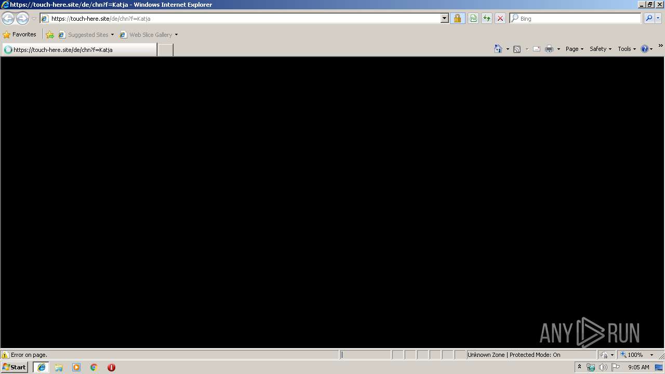Open the Tools menu
665x374 pixels.
627,49
